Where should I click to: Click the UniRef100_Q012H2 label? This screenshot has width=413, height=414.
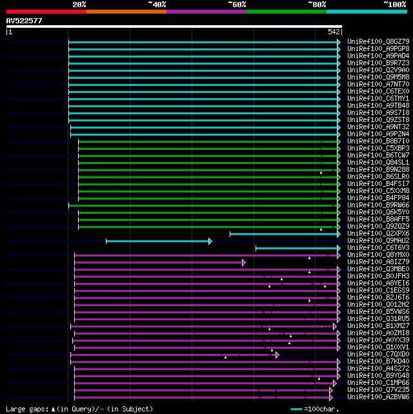[378, 305]
